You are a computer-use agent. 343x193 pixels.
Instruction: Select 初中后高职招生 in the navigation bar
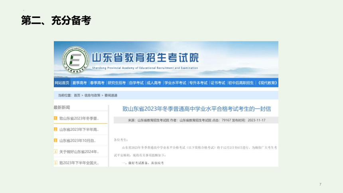pos(241,83)
